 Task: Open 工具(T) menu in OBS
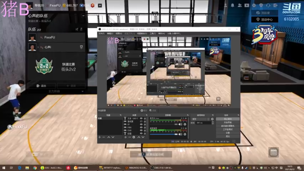153,33
